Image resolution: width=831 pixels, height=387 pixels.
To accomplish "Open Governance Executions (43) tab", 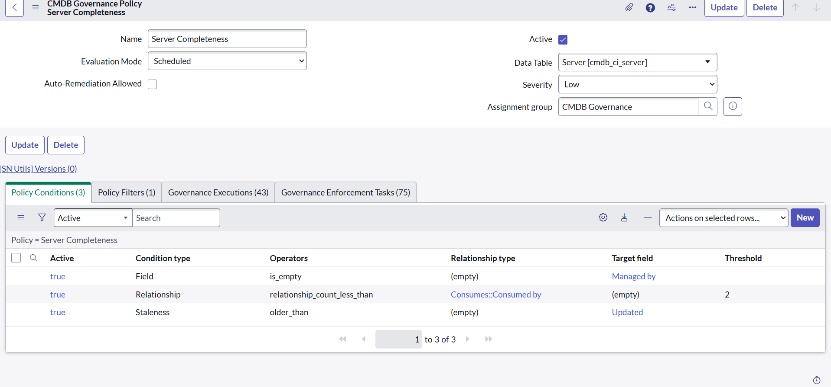I will pos(218,192).
